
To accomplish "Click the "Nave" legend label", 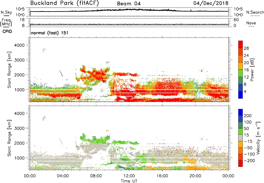I will click(251, 23).
